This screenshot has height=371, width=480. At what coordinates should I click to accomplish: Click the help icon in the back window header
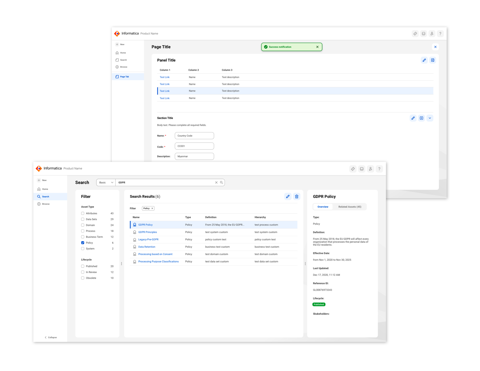[440, 34]
